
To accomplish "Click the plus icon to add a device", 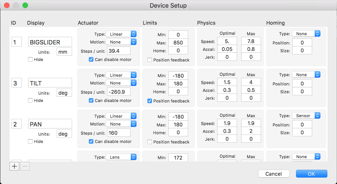I will pyautogui.click(x=14, y=166).
